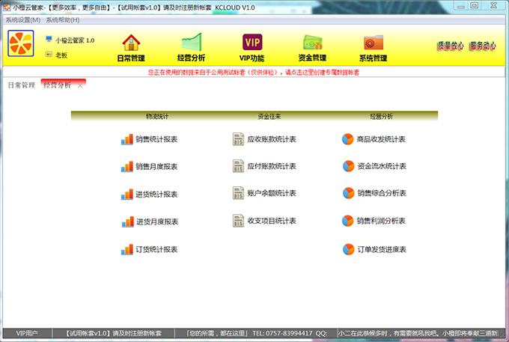Click 服务动心 slogan text
Viewport: 509px width, 342px height.
coord(483,46)
